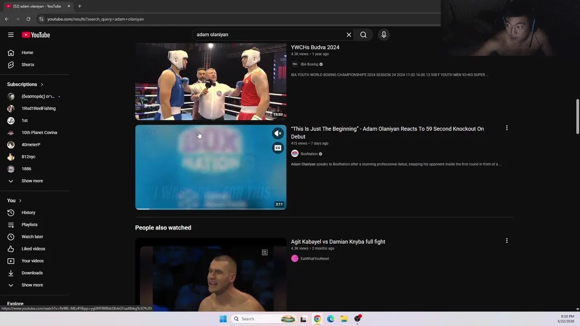This screenshot has width=580, height=326.
Task: Start voice search with microphone icon
Action: (x=384, y=35)
